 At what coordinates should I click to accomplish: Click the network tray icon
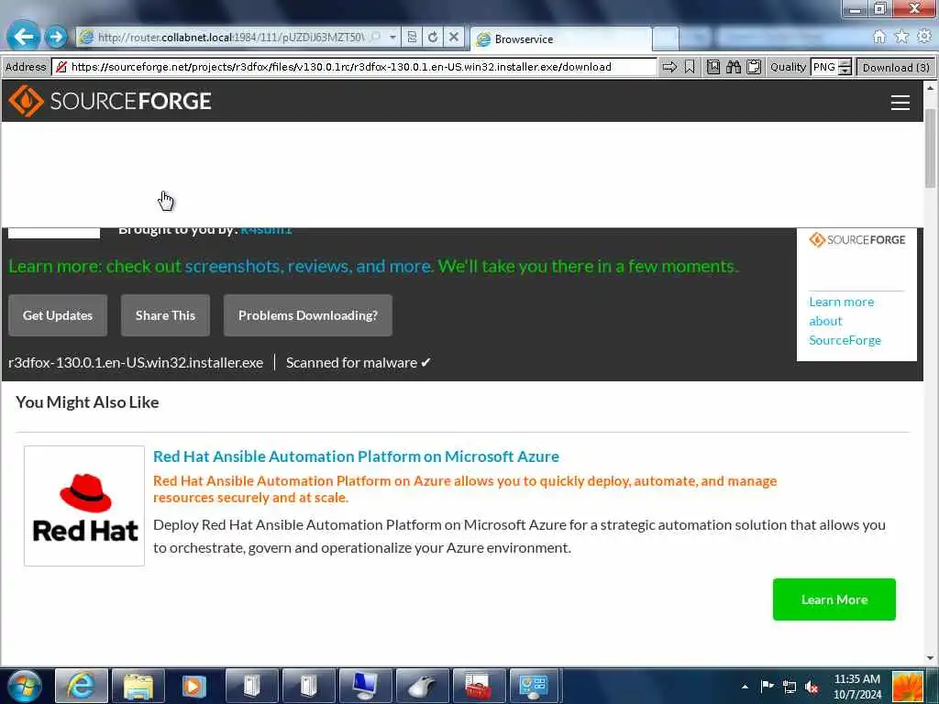[790, 687]
